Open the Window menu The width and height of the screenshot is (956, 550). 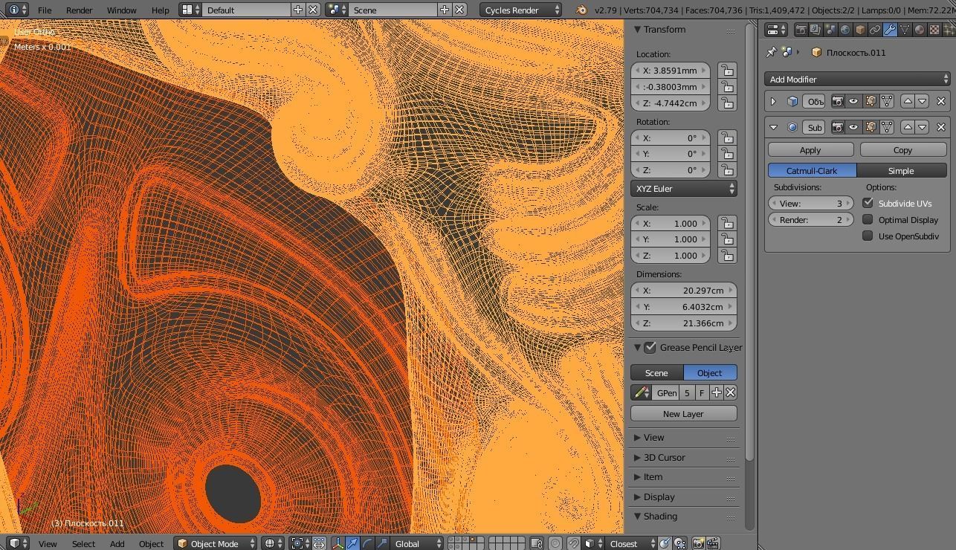121,10
